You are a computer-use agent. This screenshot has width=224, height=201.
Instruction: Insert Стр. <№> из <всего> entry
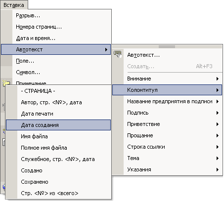pos(58,193)
